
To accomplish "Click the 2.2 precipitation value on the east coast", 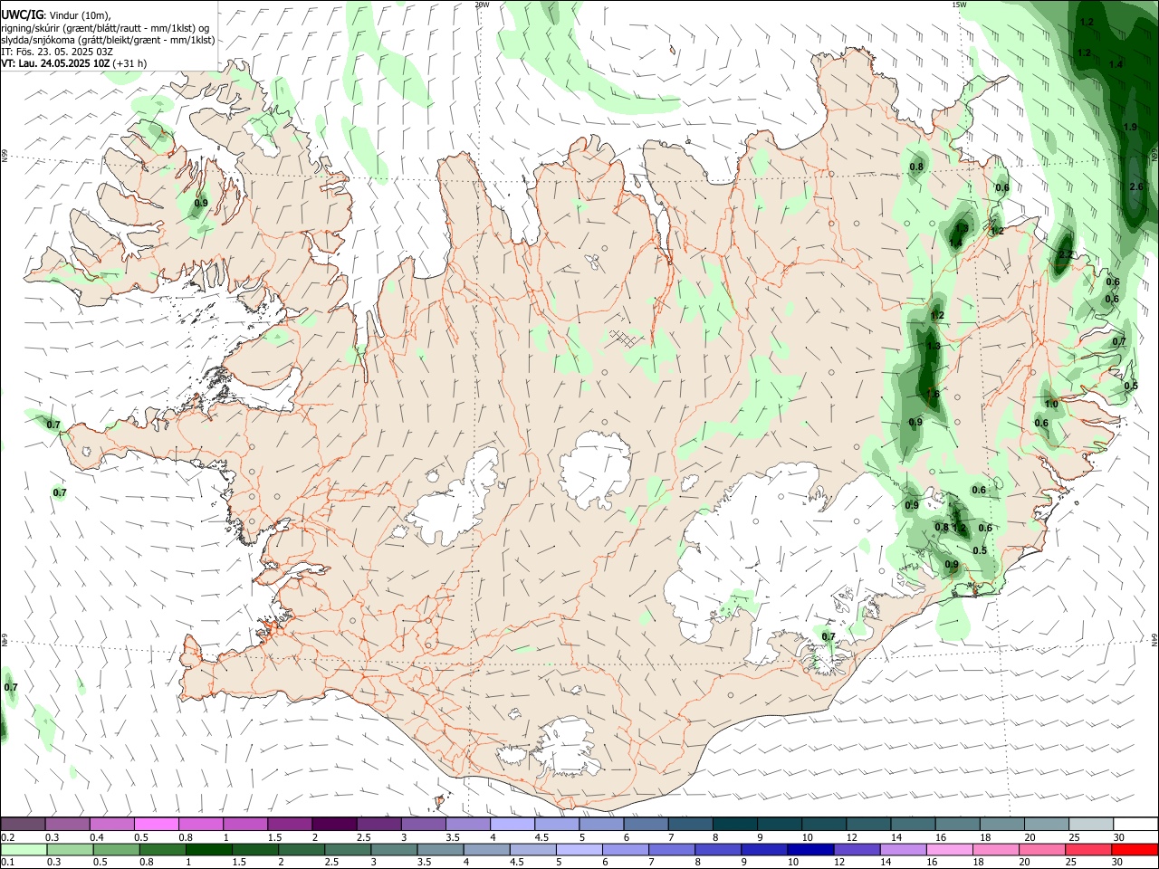I will (x=1066, y=253).
